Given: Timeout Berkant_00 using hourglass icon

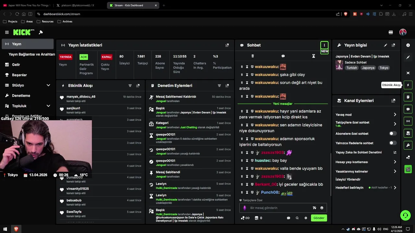Looking at the screenshot, I should pos(247,184).
